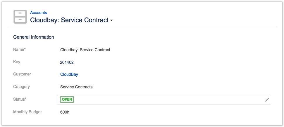Click the Category field label

21,87
